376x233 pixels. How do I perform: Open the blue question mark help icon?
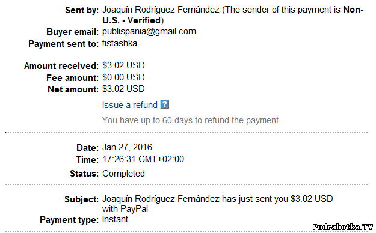(165, 104)
